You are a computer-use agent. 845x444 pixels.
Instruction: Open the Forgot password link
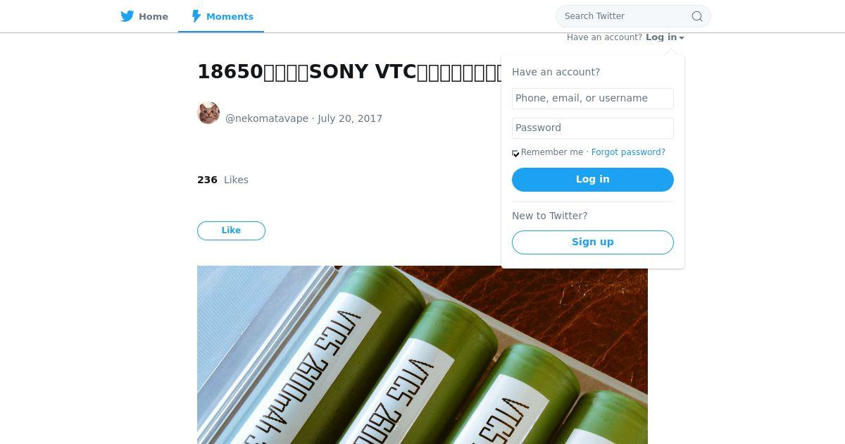point(628,152)
